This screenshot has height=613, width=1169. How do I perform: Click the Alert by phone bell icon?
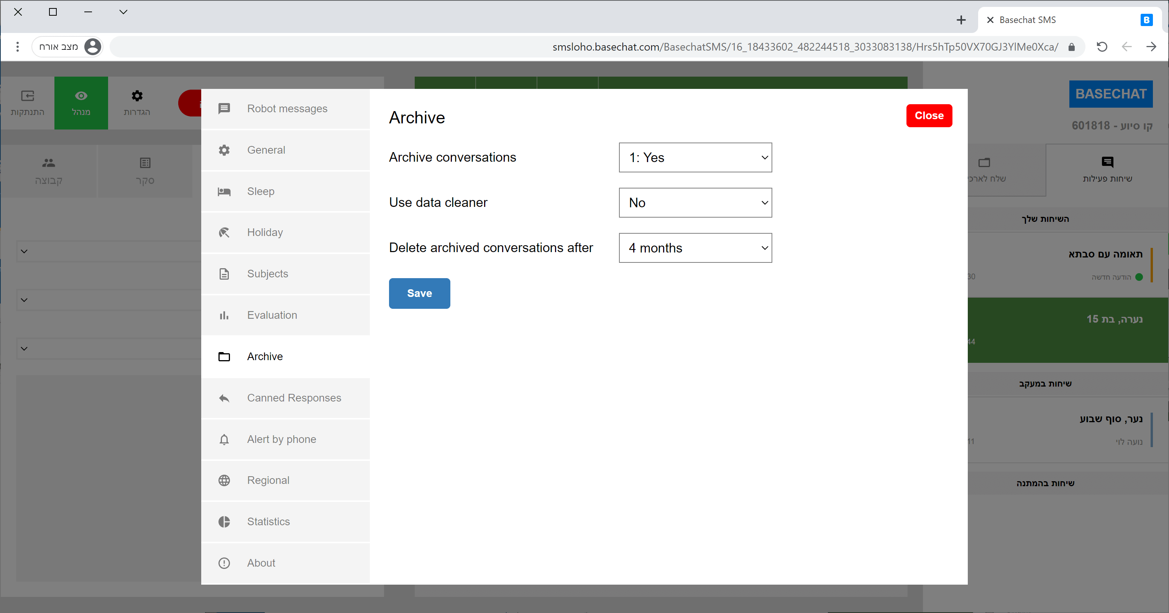pos(224,439)
